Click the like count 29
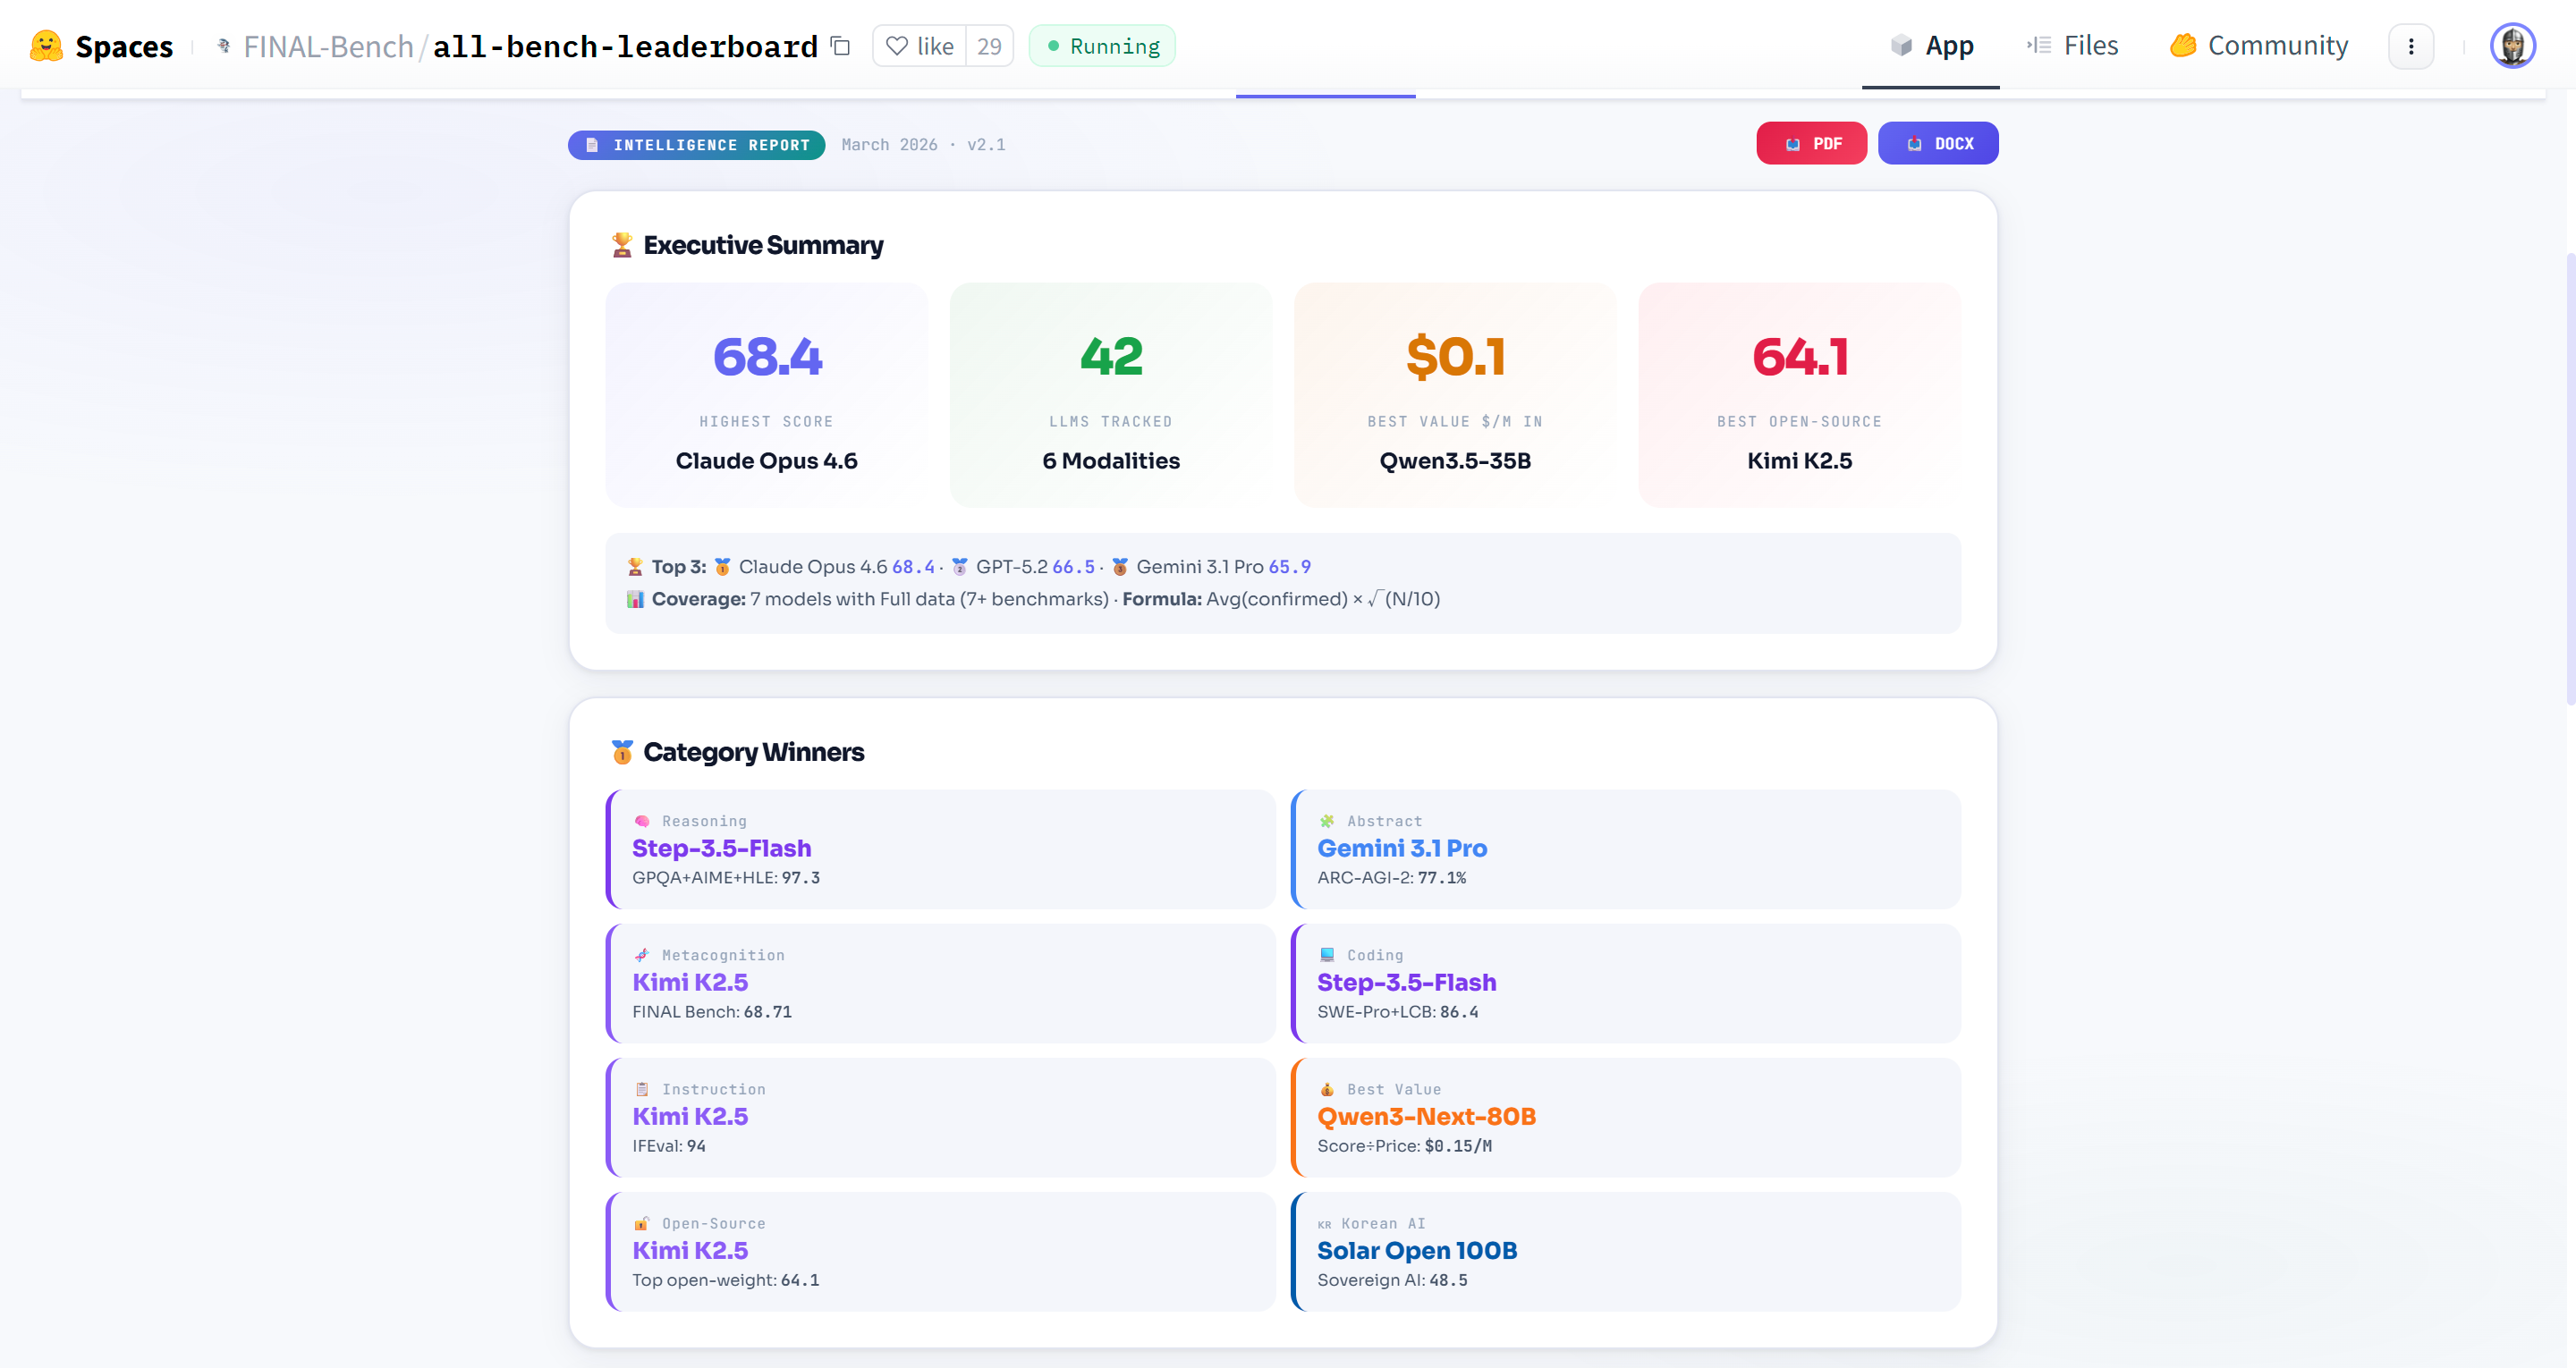The image size is (2576, 1368). (x=989, y=46)
